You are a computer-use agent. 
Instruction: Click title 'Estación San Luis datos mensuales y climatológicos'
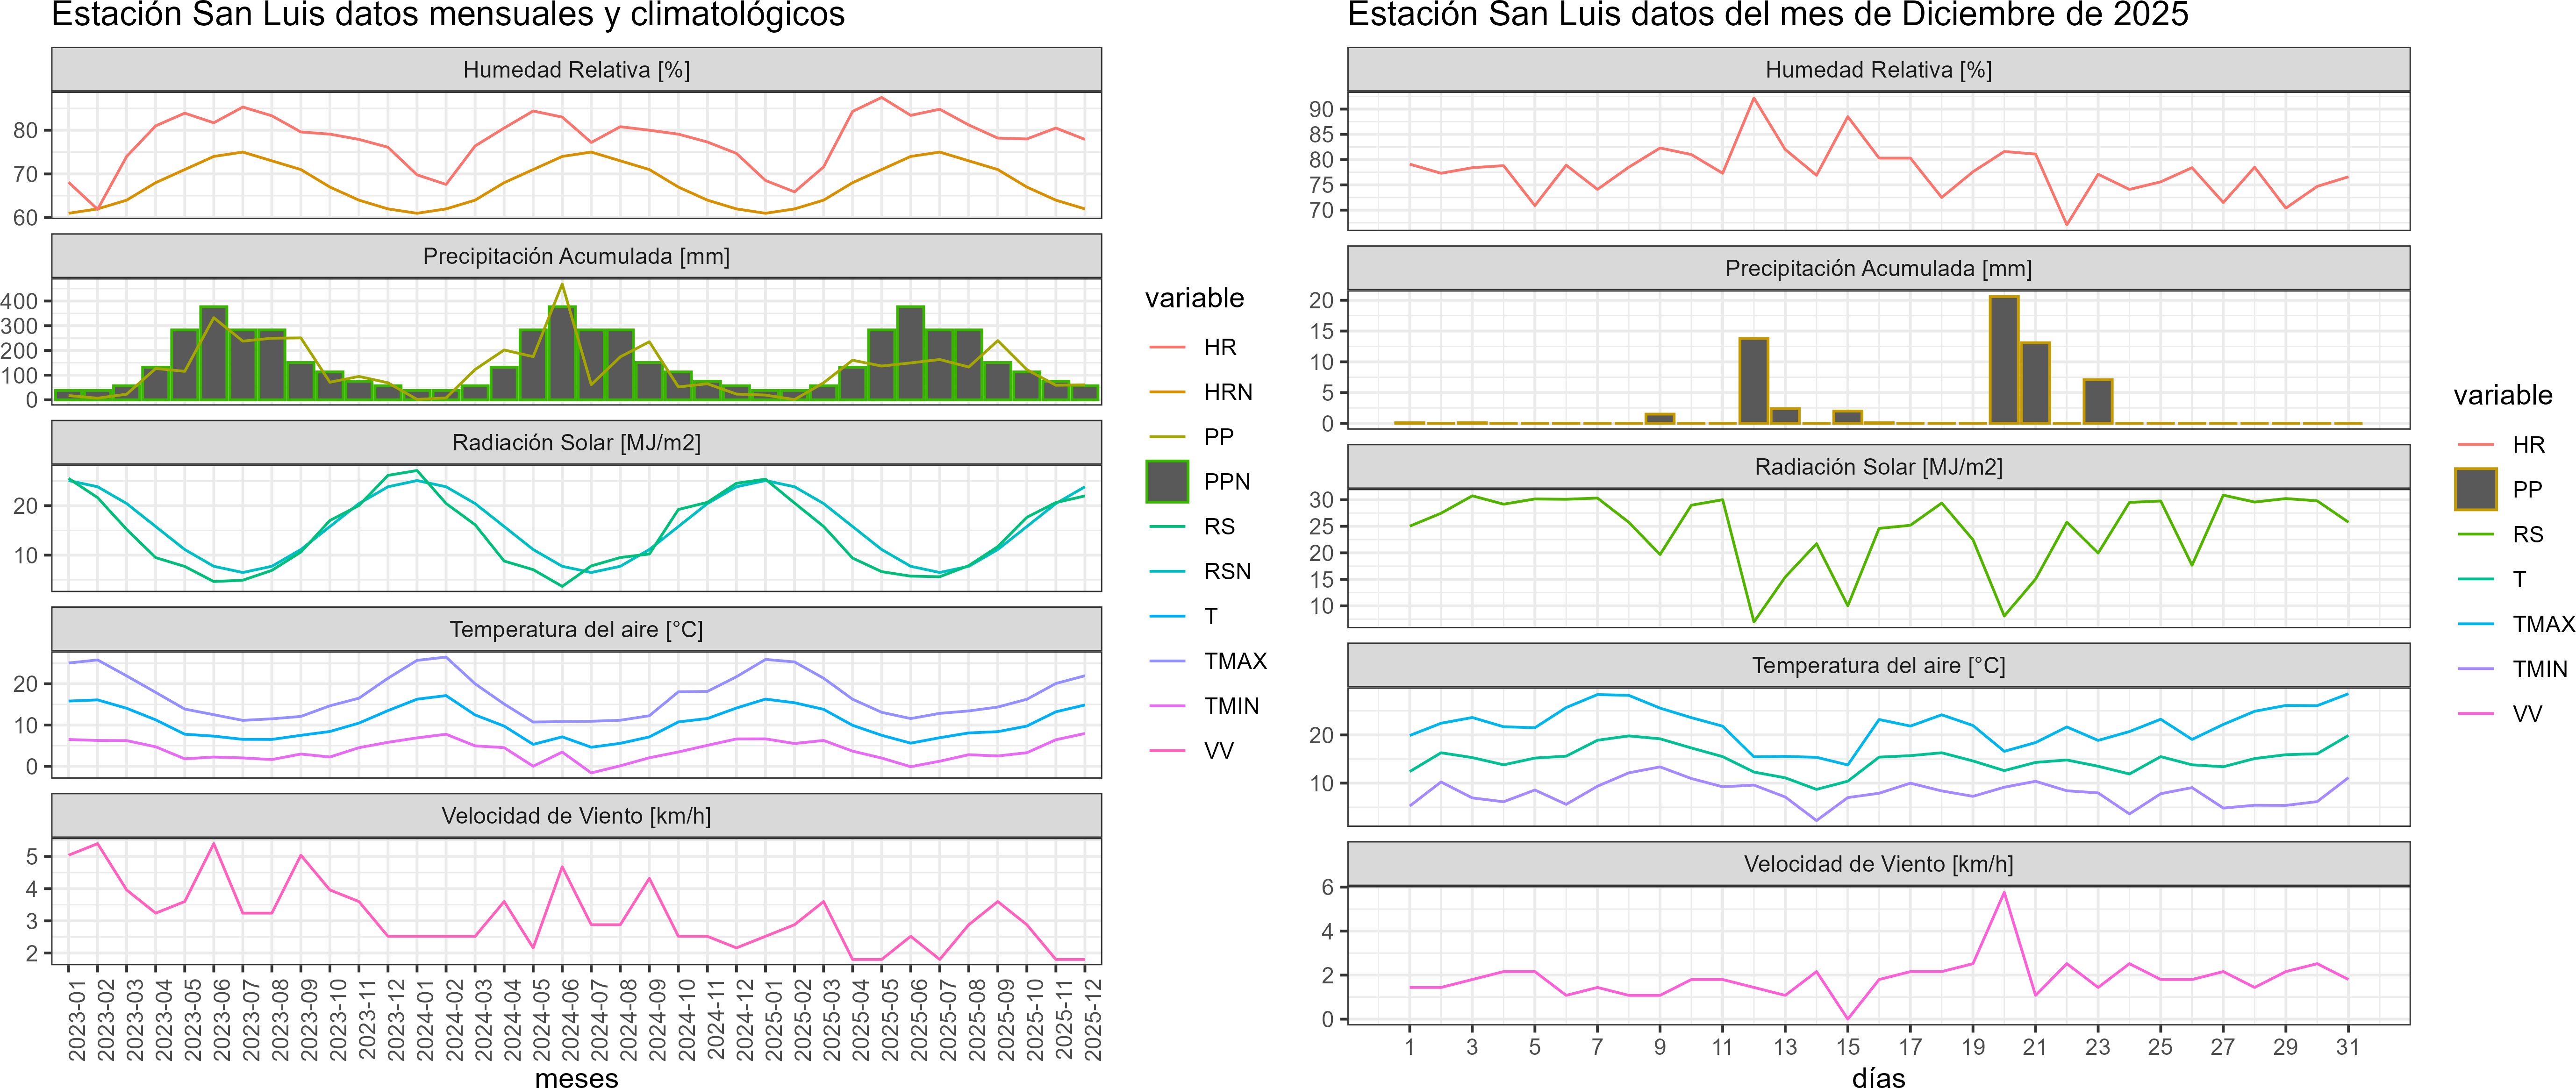(448, 15)
